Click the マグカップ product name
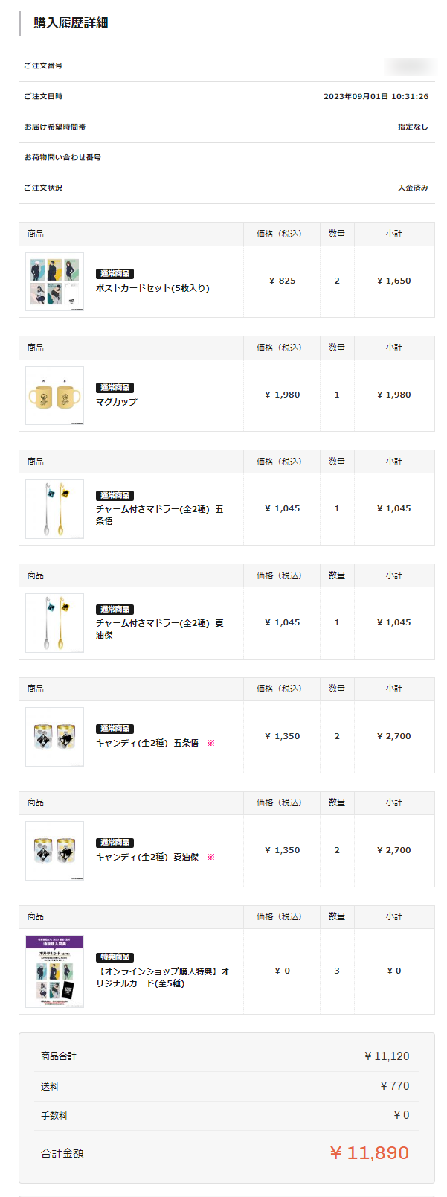 116,402
